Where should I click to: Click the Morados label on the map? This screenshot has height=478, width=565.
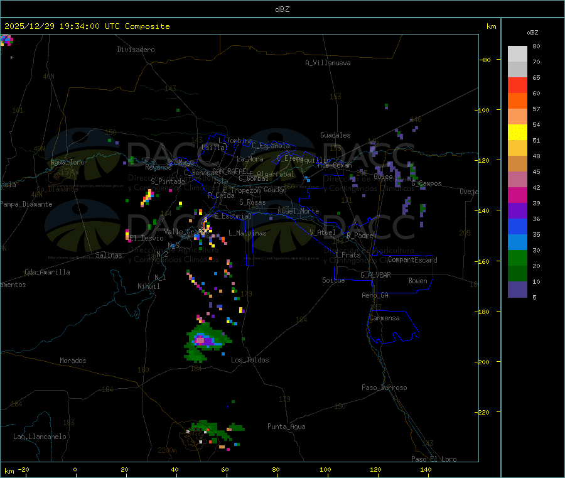(73, 361)
